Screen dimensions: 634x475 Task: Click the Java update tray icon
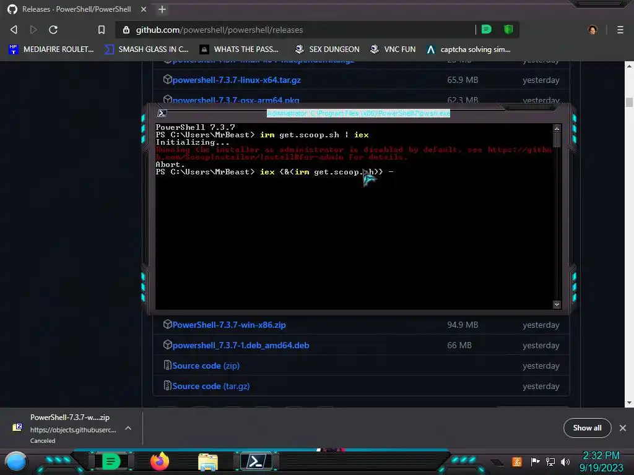pyautogui.click(x=516, y=461)
